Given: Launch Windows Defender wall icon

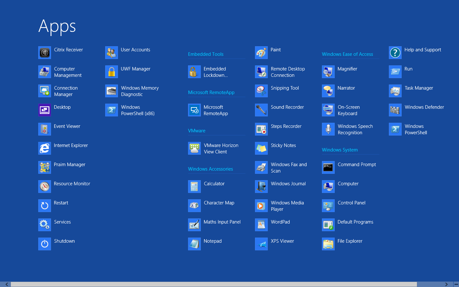Looking at the screenshot, I should pos(395,110).
